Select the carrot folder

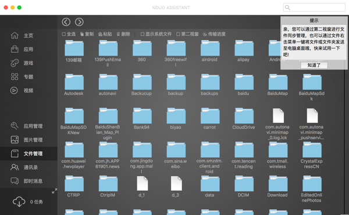coord(210,116)
